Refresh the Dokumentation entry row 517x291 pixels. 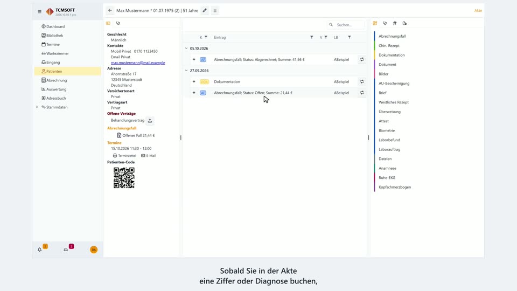(362, 81)
